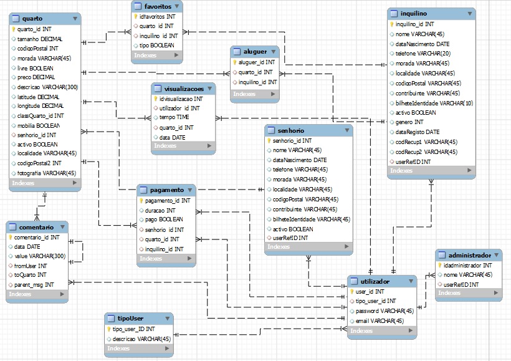511x361 pixels.
Task: Click primary key icon beside quarto_id
Action: pos(13,29)
